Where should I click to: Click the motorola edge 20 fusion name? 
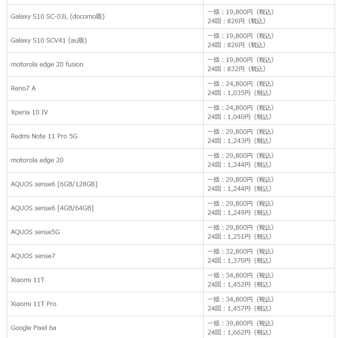point(47,64)
